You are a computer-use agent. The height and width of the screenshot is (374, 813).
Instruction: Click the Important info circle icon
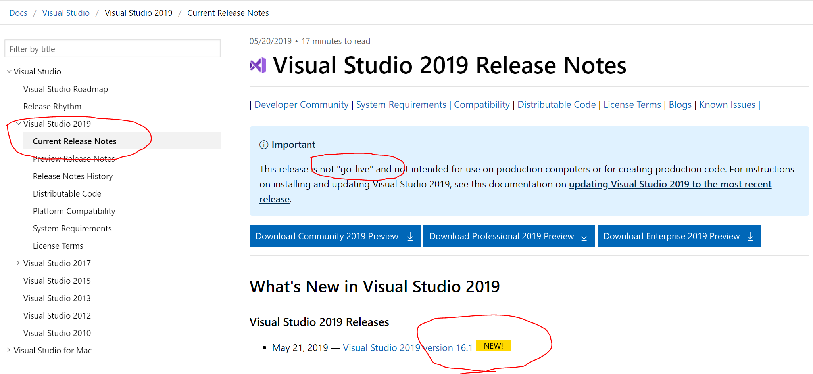coord(264,145)
